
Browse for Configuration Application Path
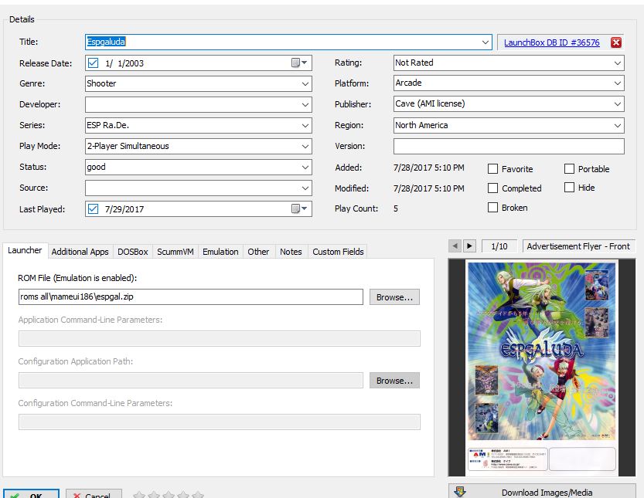pos(394,381)
